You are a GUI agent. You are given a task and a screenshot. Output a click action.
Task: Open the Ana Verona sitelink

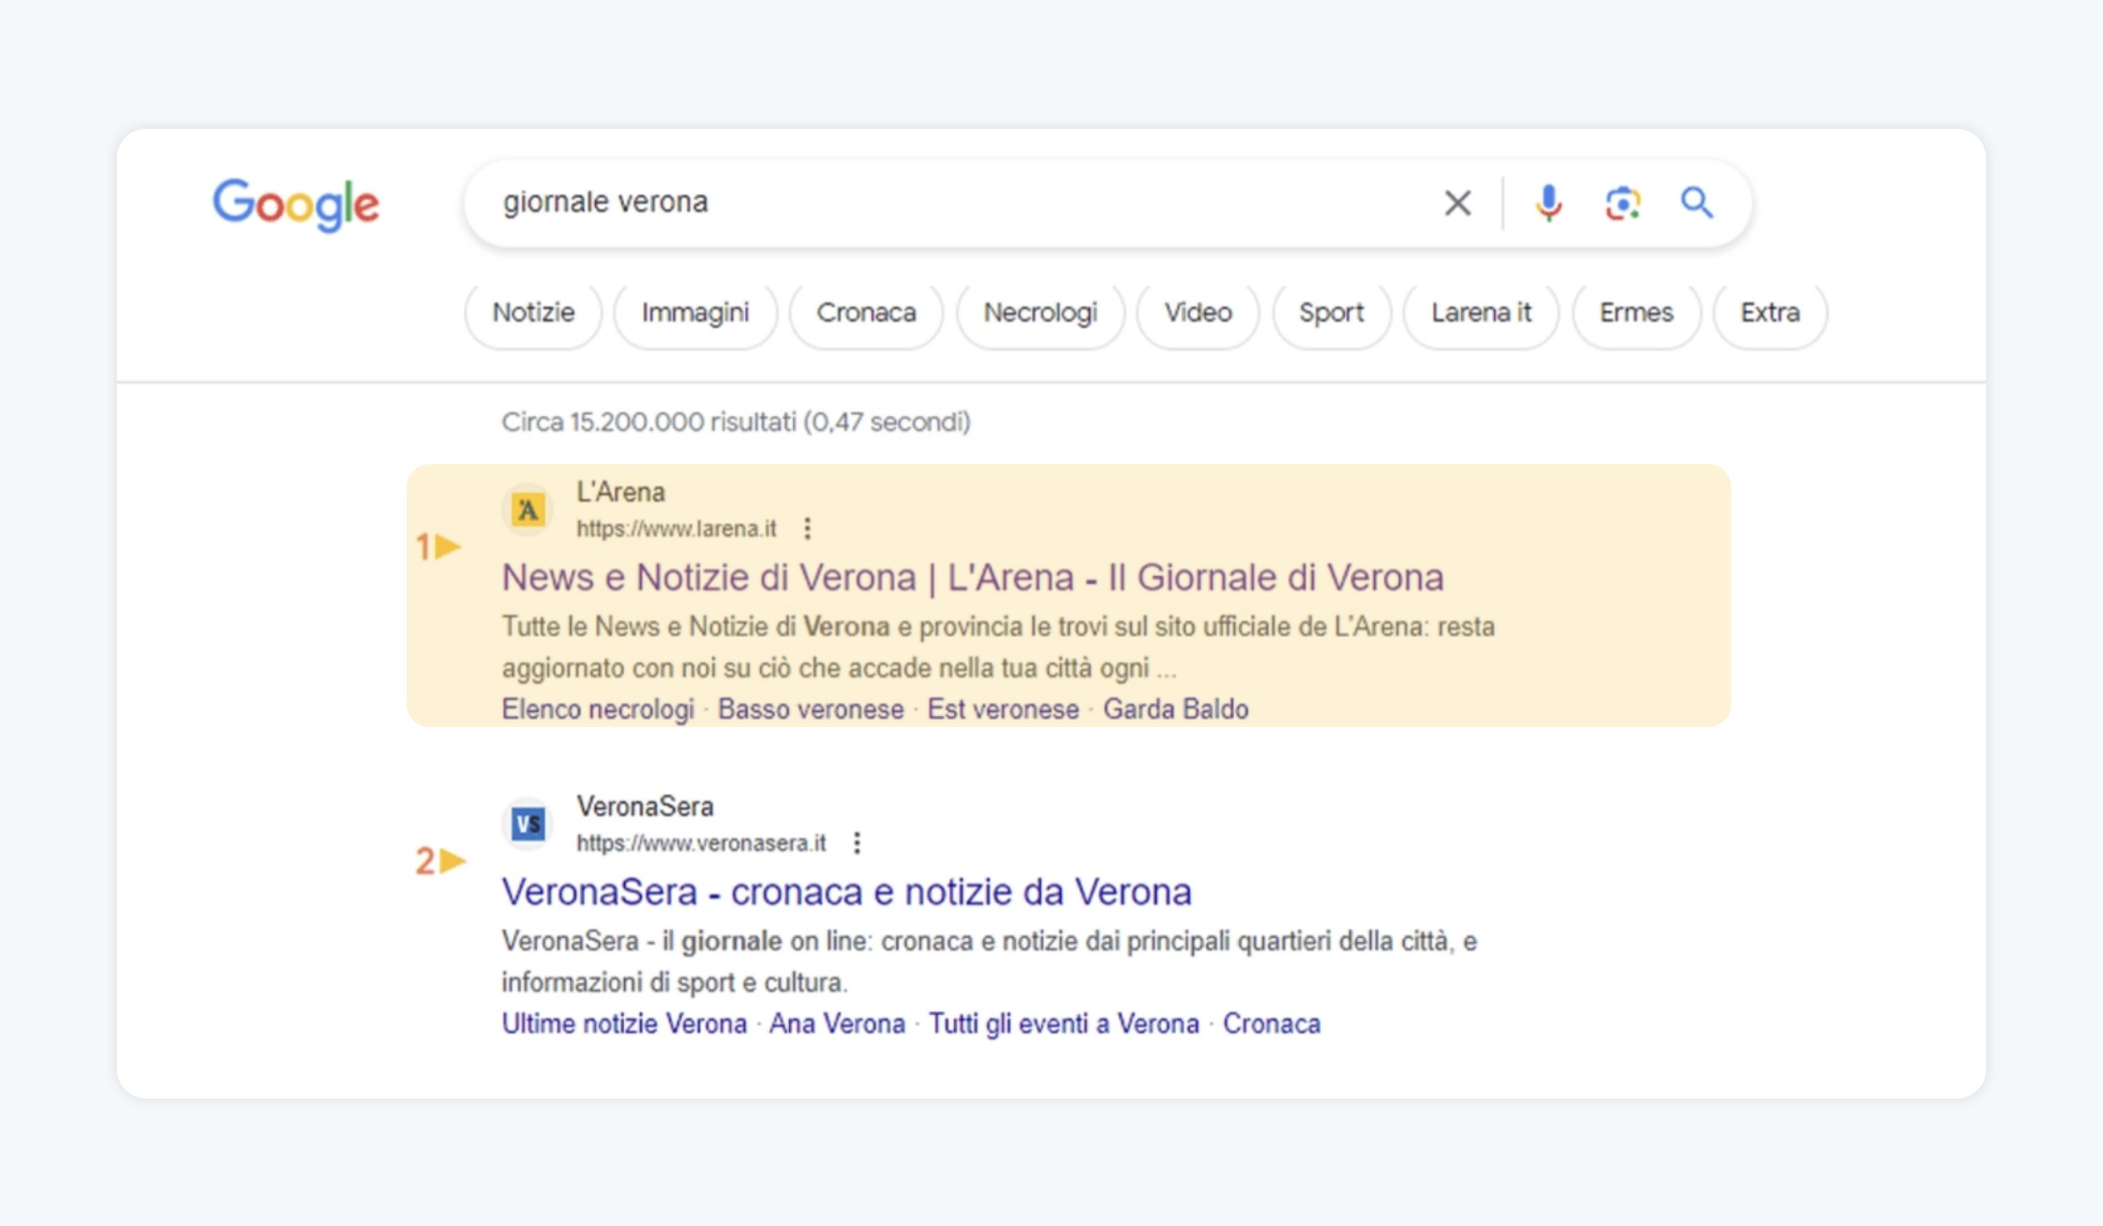837,1024
